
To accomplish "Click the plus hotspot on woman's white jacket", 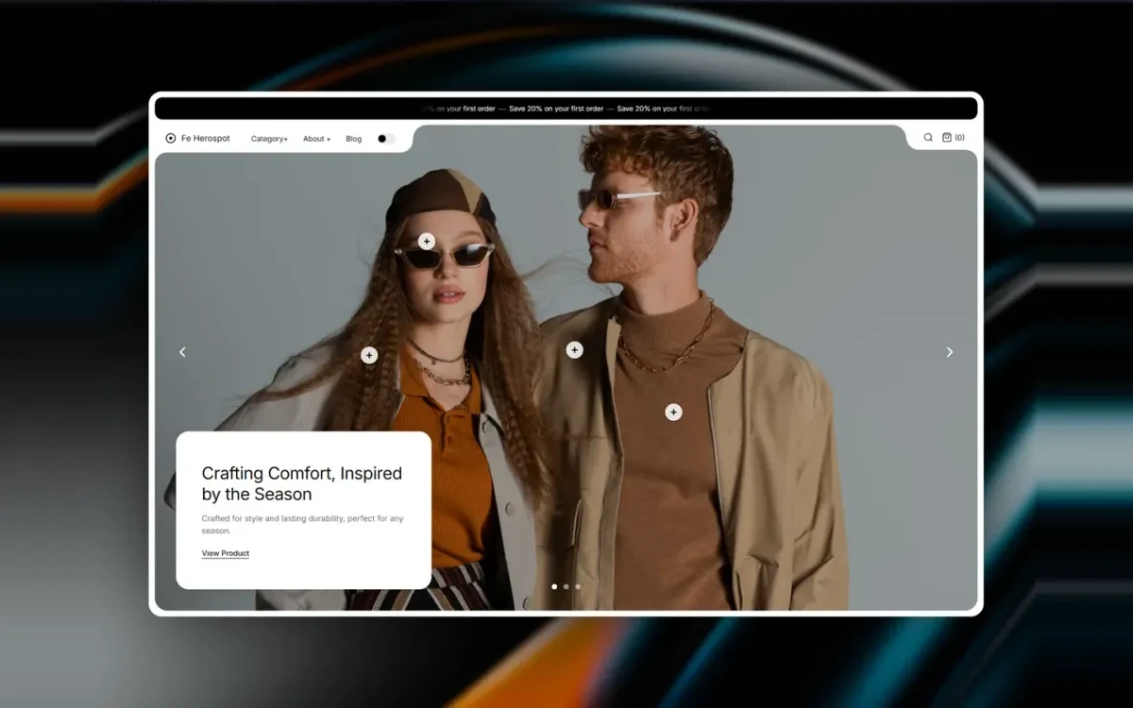I will (x=369, y=356).
